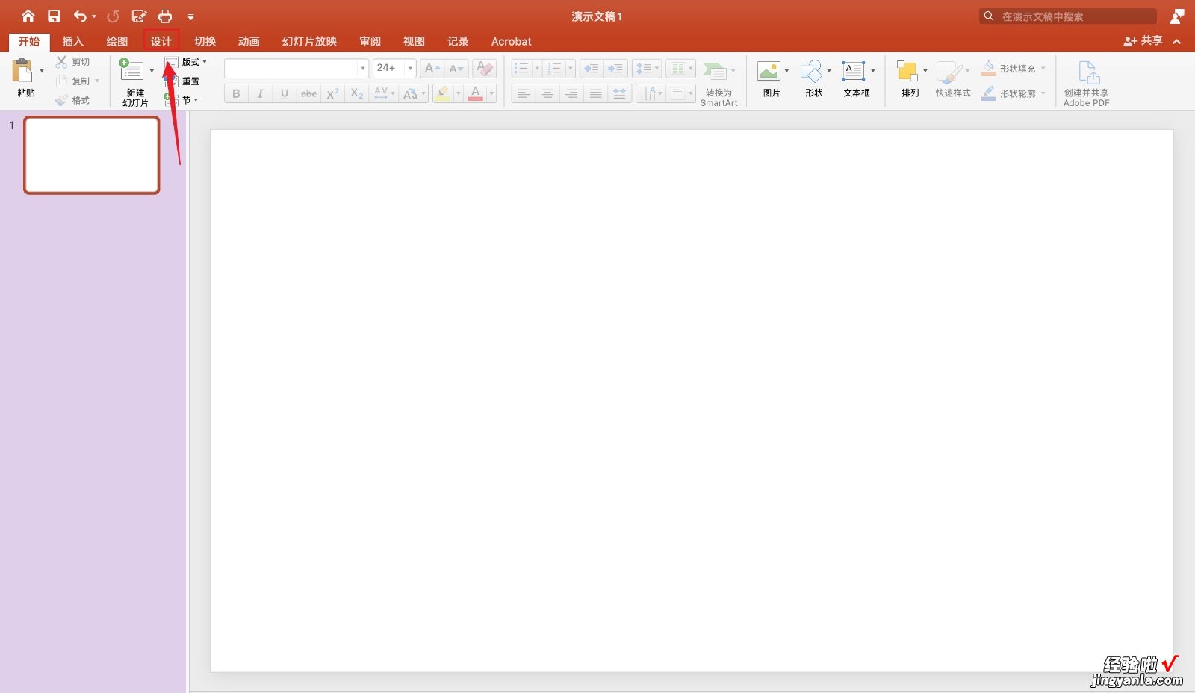This screenshot has width=1195, height=693.
Task: Justify the text
Action: [x=595, y=93]
